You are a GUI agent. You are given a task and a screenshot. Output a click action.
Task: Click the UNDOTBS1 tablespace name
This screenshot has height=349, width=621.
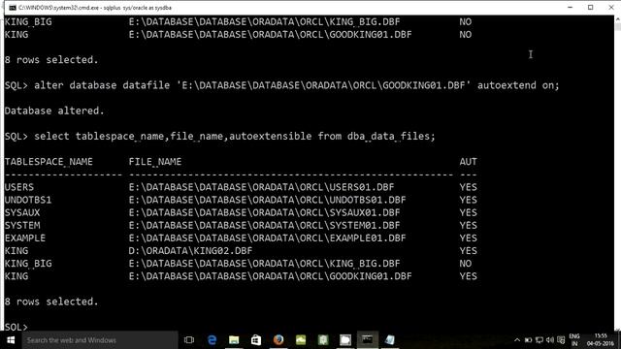tap(28, 200)
